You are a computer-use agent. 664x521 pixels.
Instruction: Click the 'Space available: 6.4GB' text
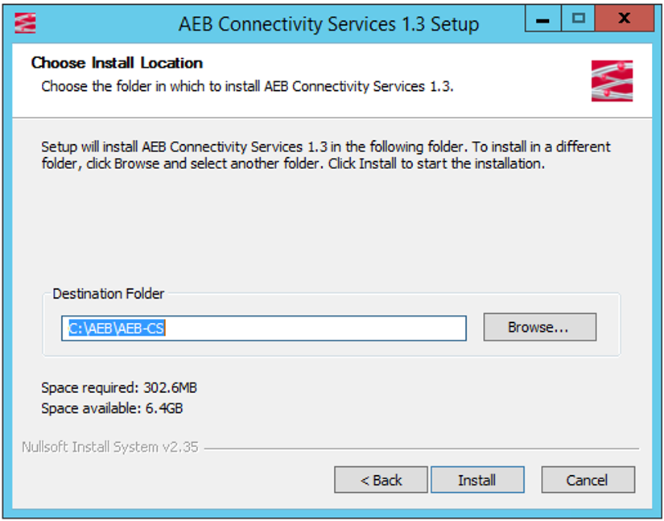point(112,408)
